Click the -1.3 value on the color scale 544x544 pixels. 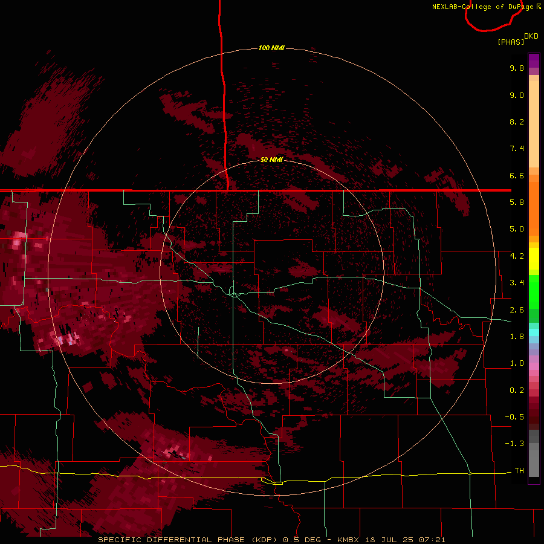514,444
